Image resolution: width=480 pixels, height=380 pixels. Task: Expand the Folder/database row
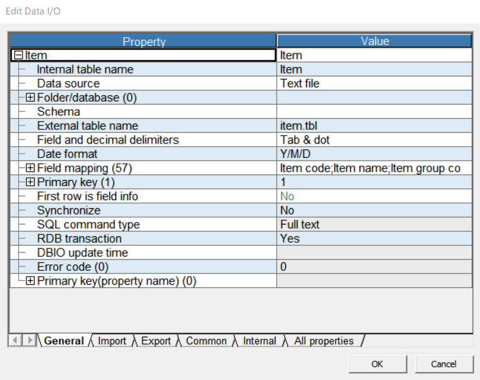point(30,97)
